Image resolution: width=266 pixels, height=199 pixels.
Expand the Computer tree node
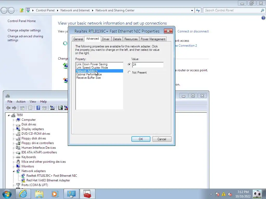(x=14, y=120)
